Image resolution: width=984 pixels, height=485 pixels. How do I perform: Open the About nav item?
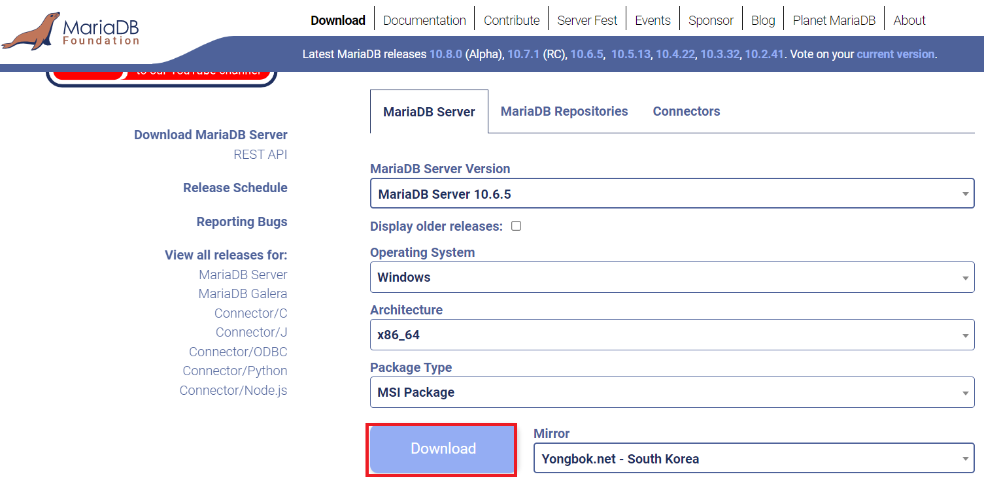909,20
